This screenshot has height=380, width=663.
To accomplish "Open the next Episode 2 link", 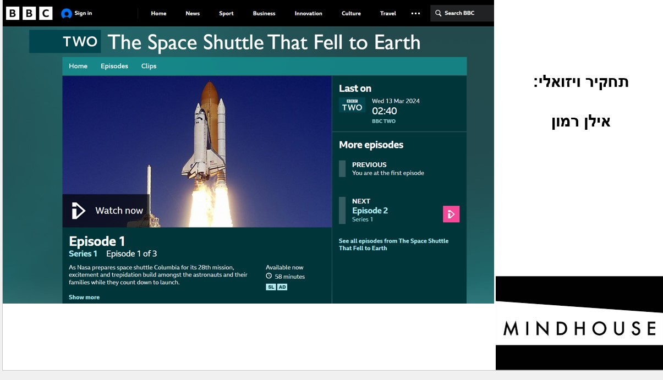I will pyautogui.click(x=370, y=211).
